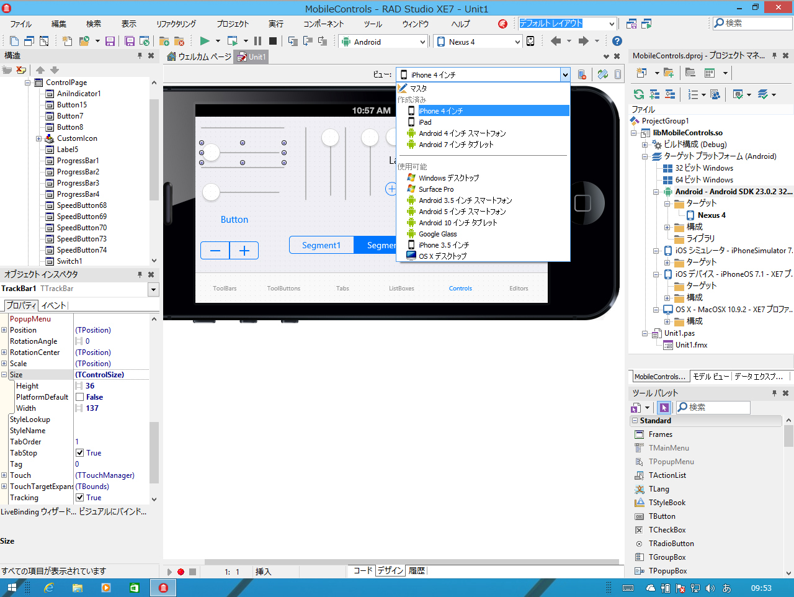Viewport: 794px width, 597px height.
Task: Launch Internet Explorer from the taskbar
Action: (49, 588)
